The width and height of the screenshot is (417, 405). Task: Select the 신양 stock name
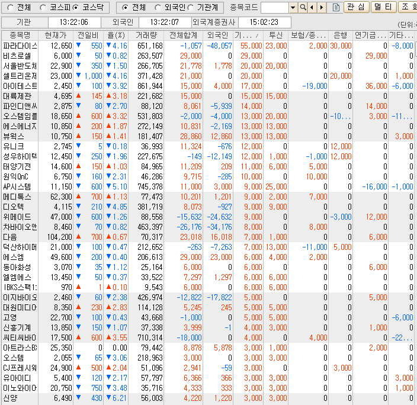click(x=10, y=398)
